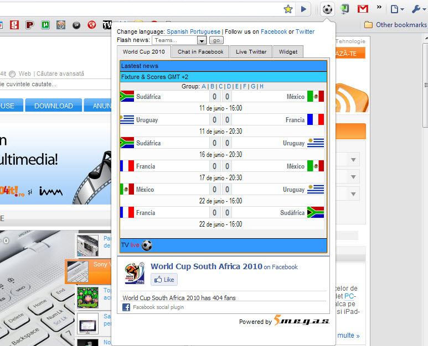Screen dimensions: 428x346
Task: Show hidden extensions chevron
Action: click(x=379, y=7)
